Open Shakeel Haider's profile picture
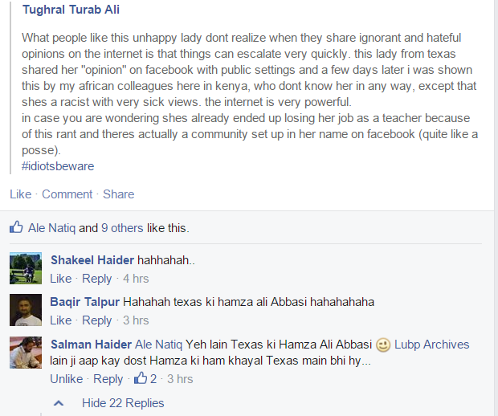Image resolution: width=498 pixels, height=416 pixels. (26, 268)
